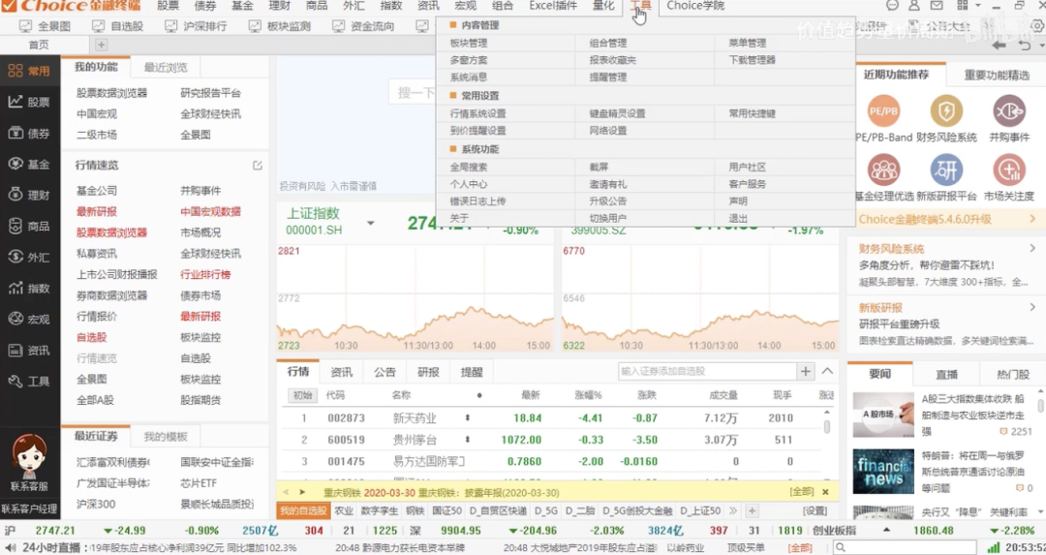Open the 常用 section in the left sidebar

click(29, 71)
